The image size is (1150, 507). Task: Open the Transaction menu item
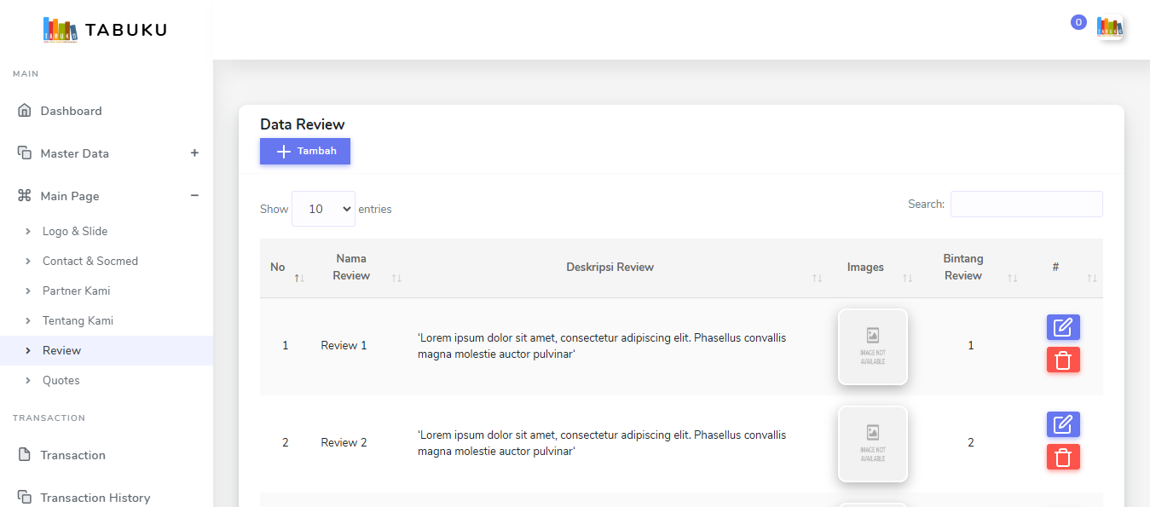(x=72, y=455)
